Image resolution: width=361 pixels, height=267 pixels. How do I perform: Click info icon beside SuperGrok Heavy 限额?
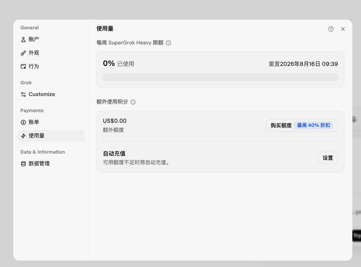[x=168, y=43]
